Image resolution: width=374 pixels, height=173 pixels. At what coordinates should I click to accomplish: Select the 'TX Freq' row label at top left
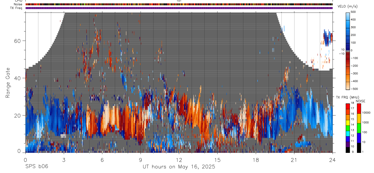(16, 8)
